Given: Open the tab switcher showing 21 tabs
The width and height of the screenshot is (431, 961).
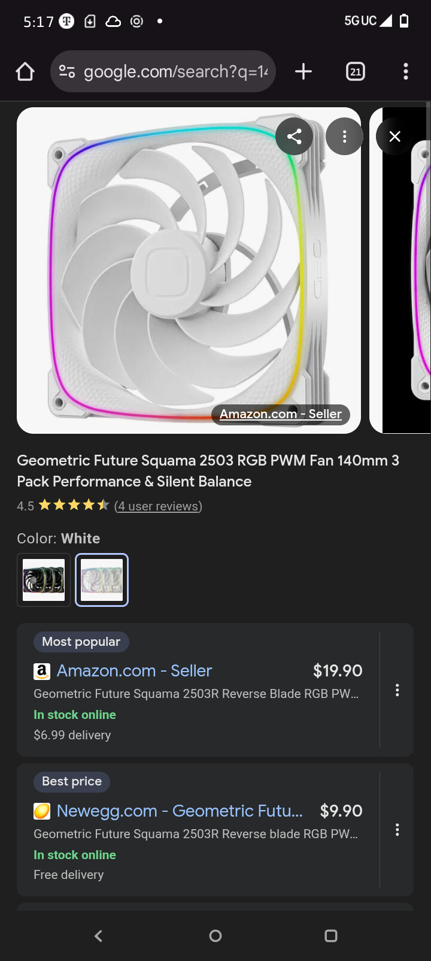Looking at the screenshot, I should 356,72.
